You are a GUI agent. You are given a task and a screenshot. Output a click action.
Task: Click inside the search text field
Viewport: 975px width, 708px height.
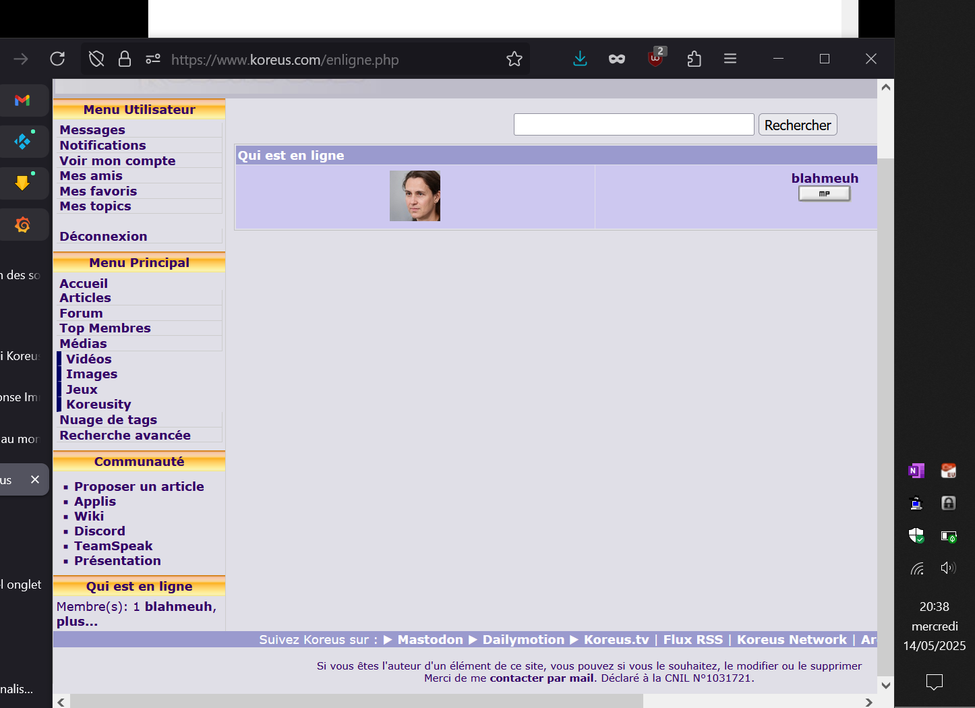point(633,125)
